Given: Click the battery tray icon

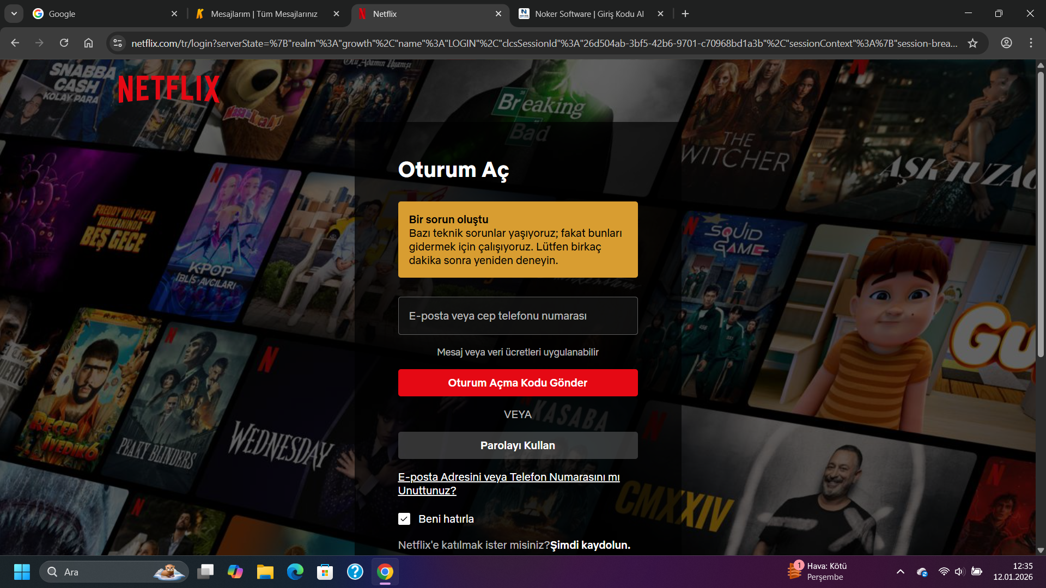Looking at the screenshot, I should tap(977, 572).
